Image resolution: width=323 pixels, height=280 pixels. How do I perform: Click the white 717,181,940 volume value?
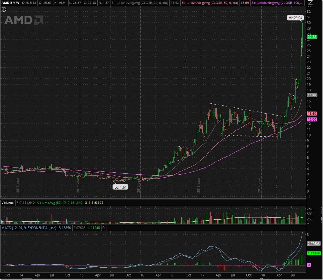(25, 203)
